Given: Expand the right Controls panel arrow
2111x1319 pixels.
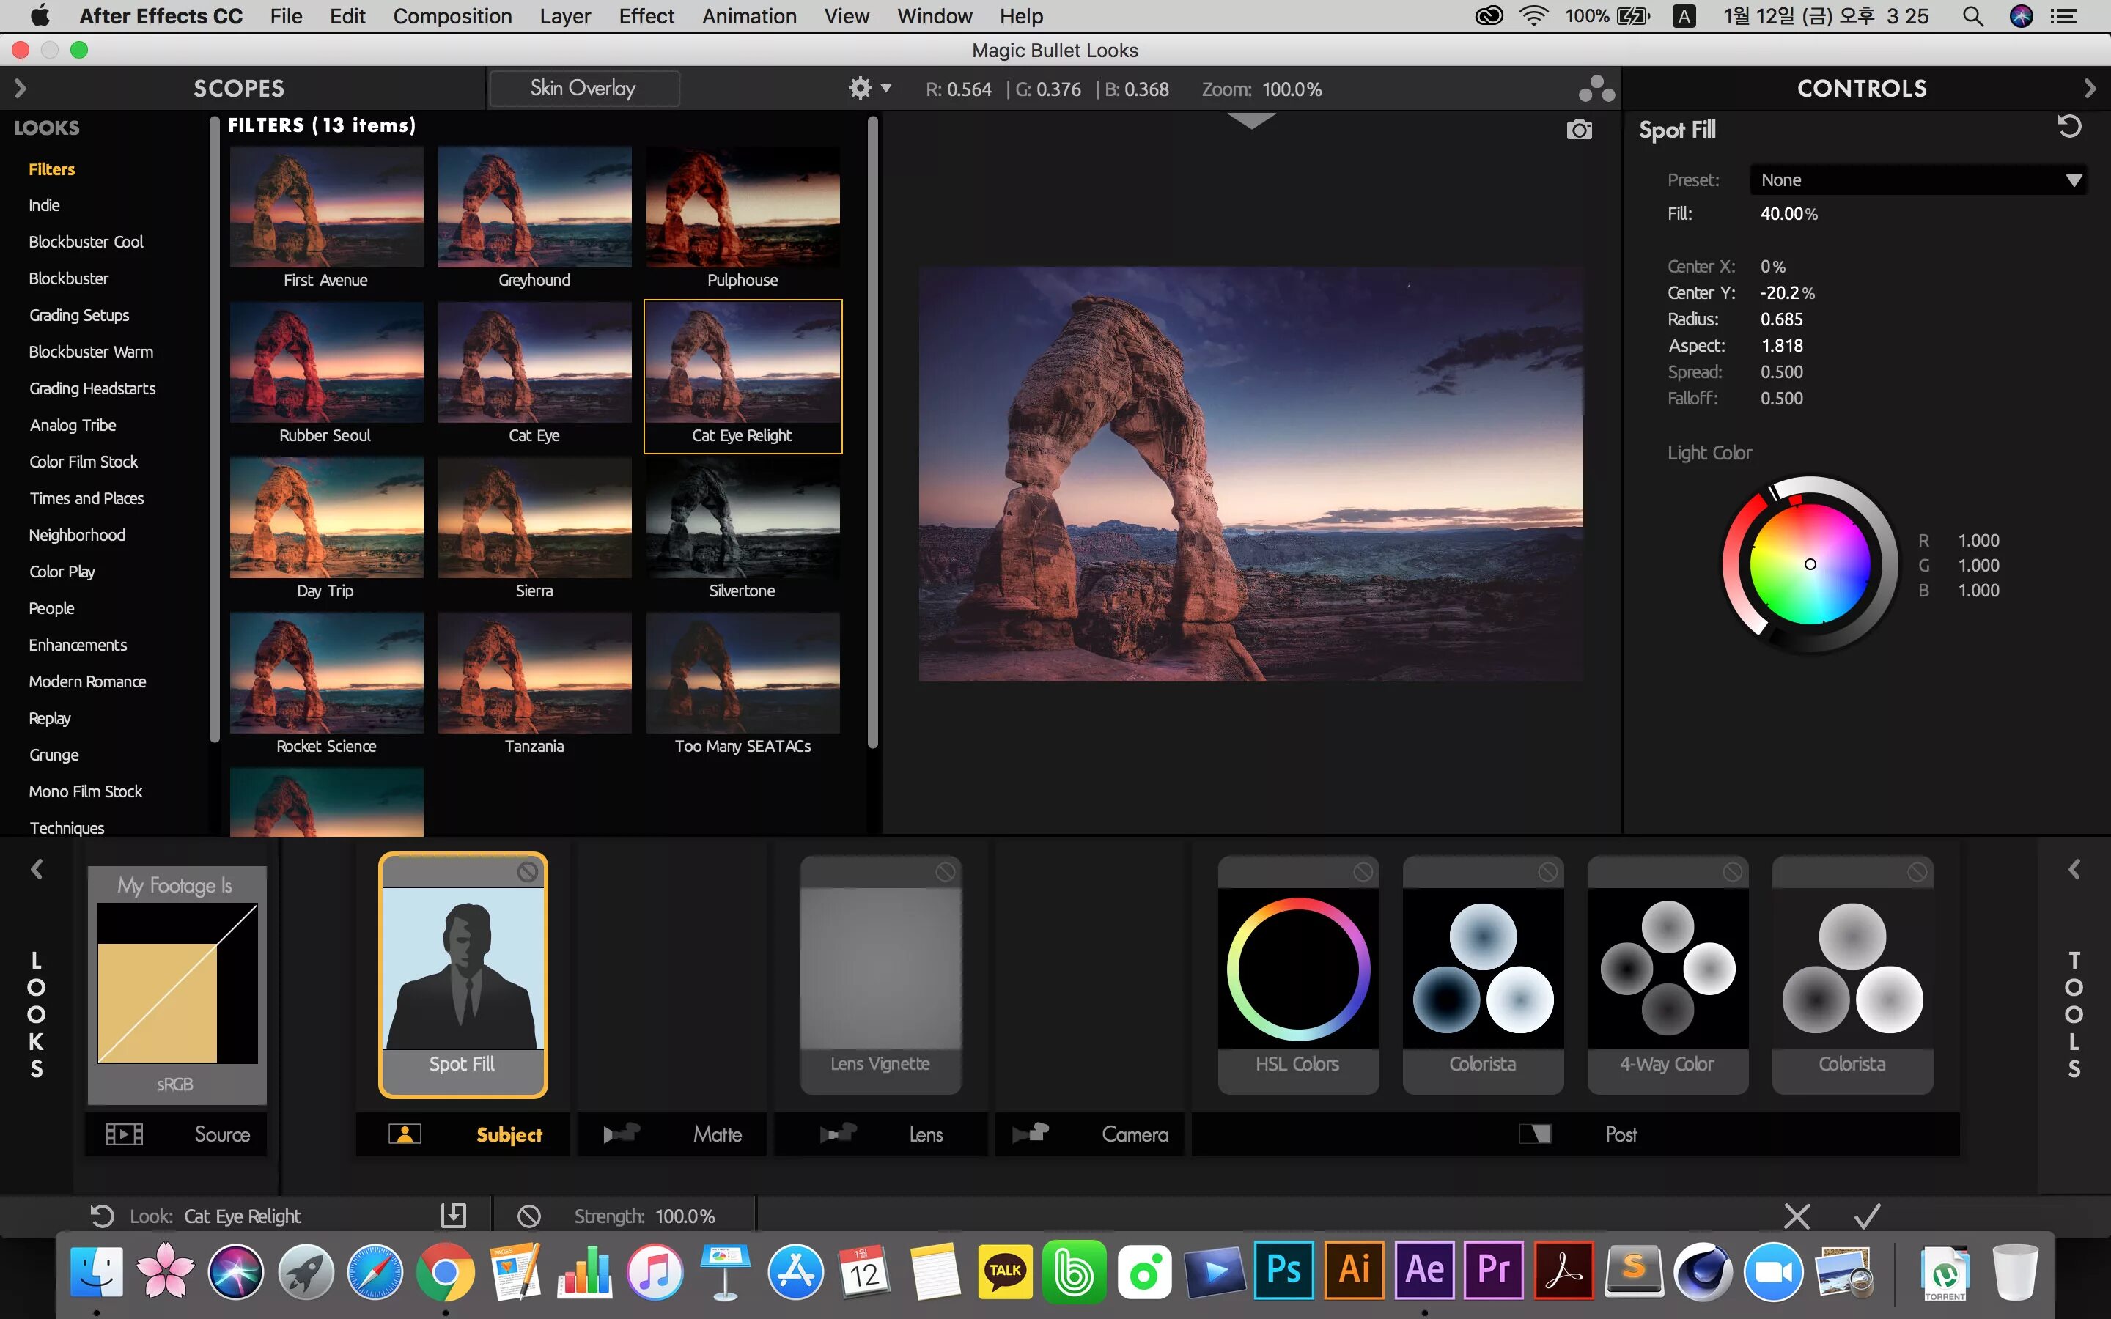Looking at the screenshot, I should (x=2090, y=86).
